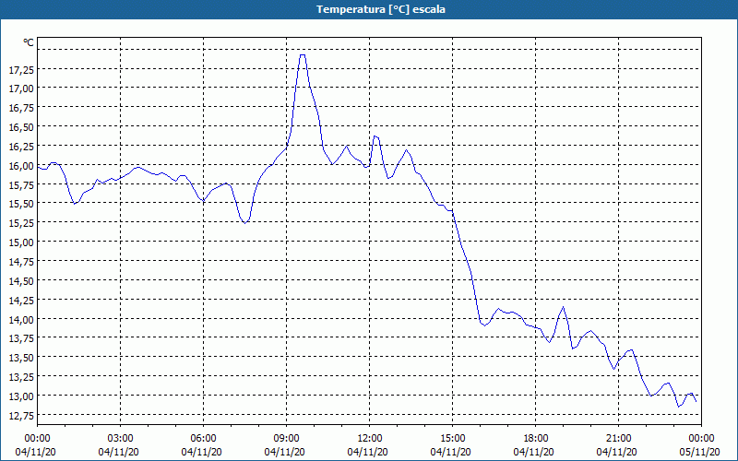Click the curve minimum dip near 07:30
Image resolution: width=738 pixels, height=461 pixels.
click(x=244, y=223)
